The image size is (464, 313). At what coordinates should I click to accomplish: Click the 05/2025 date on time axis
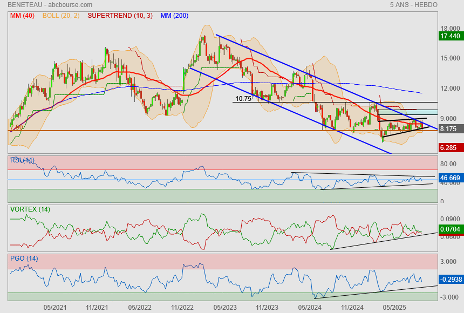coord(394,308)
